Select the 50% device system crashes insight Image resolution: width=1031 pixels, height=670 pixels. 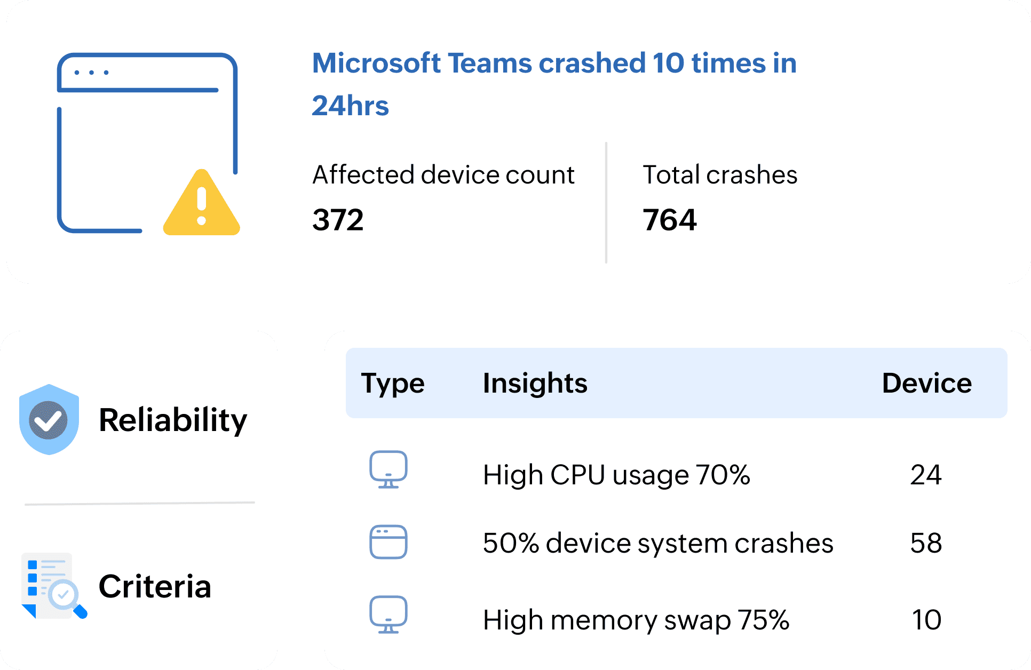[x=657, y=543]
